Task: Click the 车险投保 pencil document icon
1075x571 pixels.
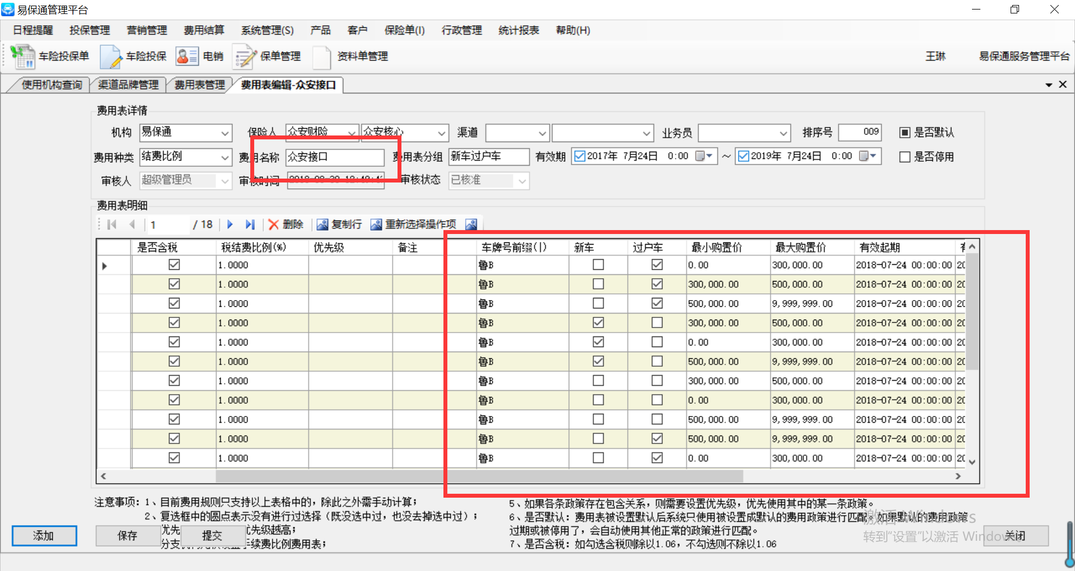Action: [110, 57]
